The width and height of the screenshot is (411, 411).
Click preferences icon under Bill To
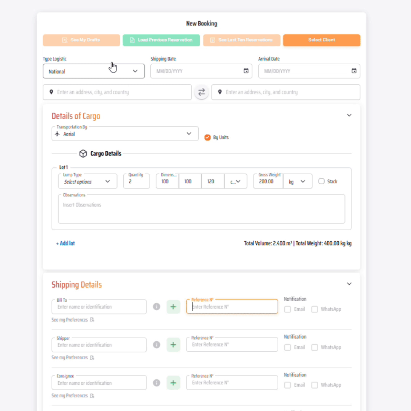92,320
